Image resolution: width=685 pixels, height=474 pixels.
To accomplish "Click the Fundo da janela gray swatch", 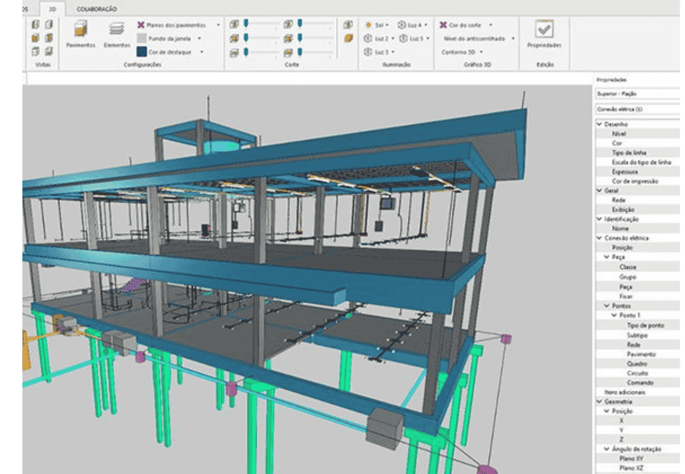I will point(141,38).
